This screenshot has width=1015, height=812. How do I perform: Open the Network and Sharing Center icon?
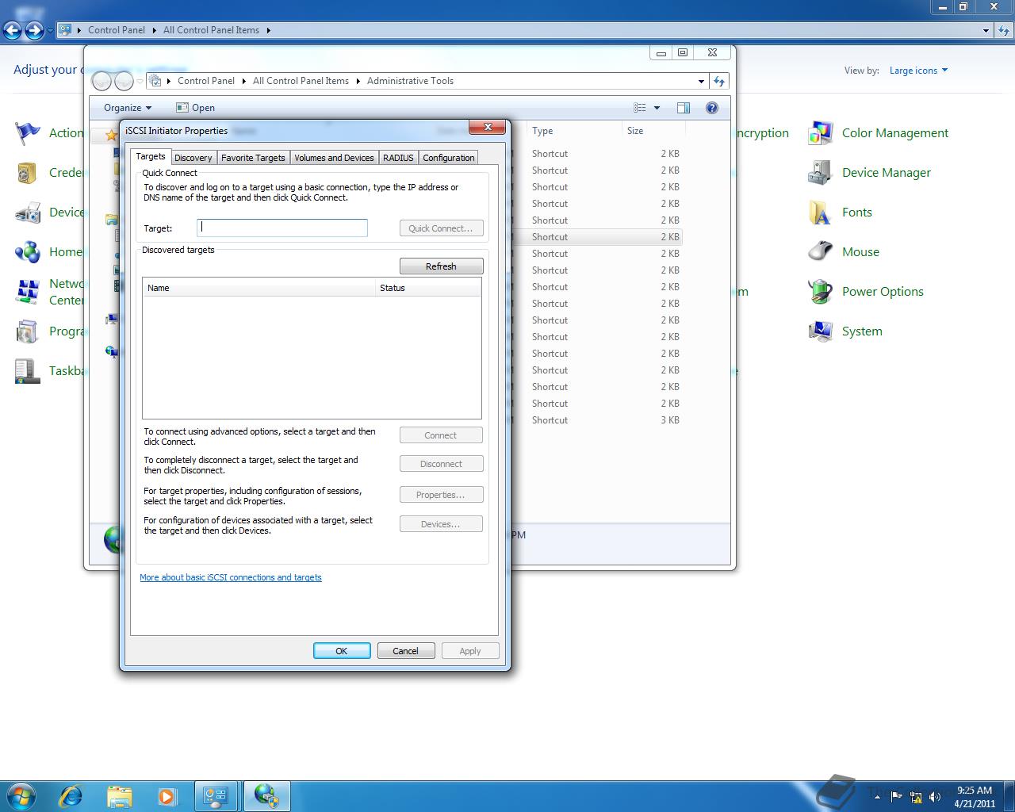click(x=28, y=292)
